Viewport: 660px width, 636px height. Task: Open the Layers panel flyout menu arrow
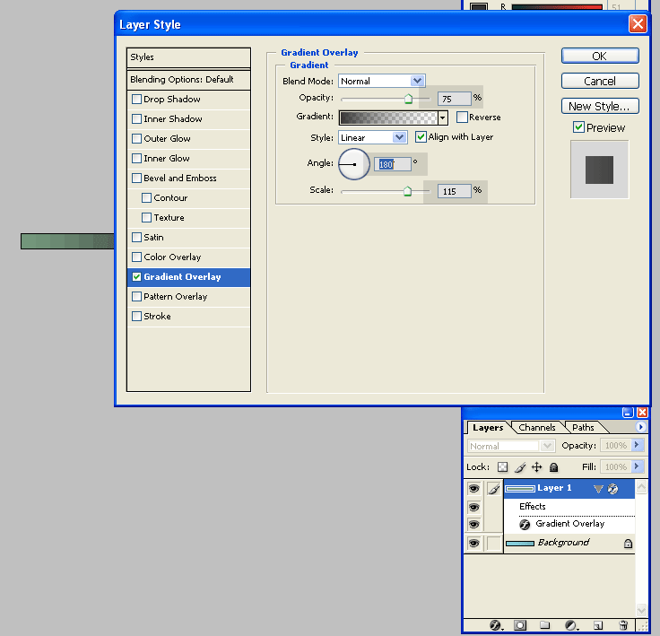click(x=640, y=427)
